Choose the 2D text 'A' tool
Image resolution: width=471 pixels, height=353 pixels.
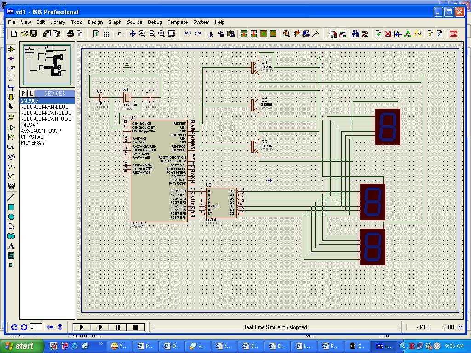11,246
